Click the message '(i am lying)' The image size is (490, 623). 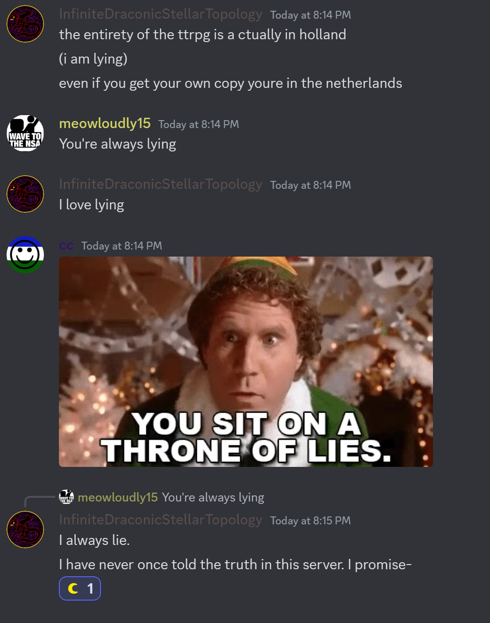point(93,59)
